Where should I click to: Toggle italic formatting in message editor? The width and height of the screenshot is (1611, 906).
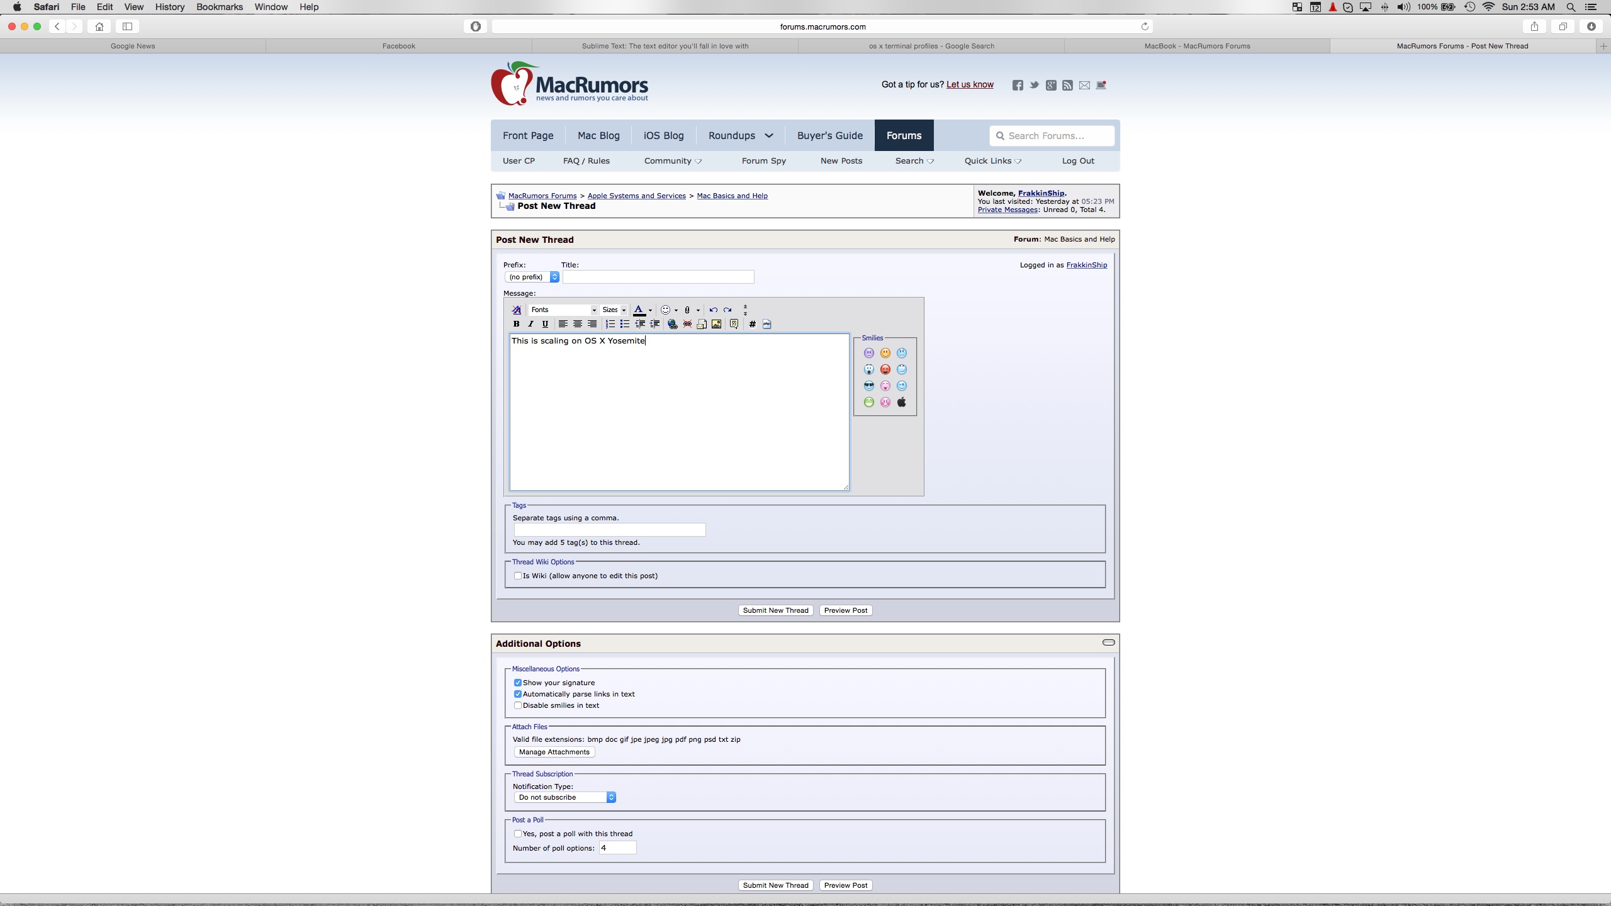(530, 324)
